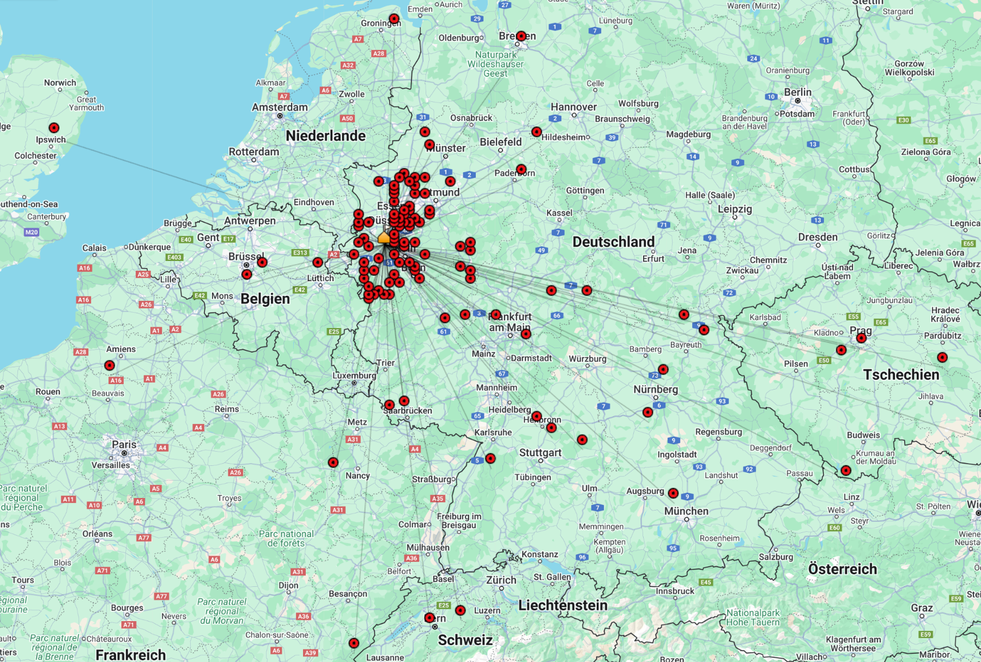Click the red marker north of Nürnberg

(663, 369)
